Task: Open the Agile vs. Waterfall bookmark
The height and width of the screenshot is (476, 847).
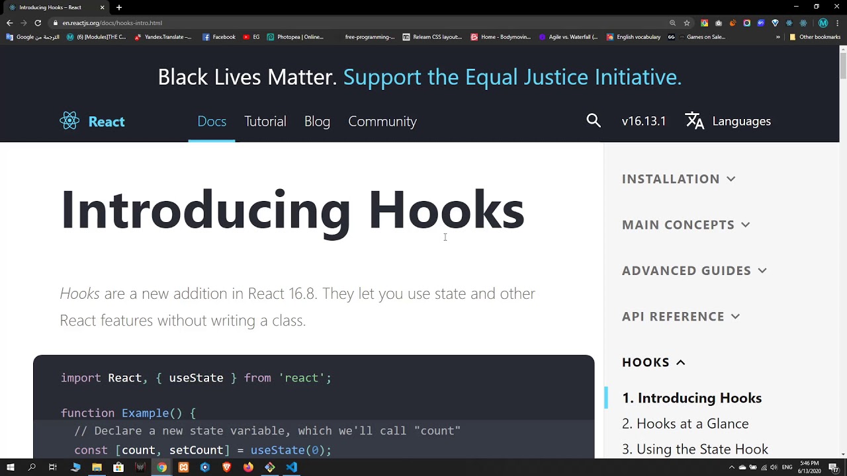Action: (x=568, y=37)
